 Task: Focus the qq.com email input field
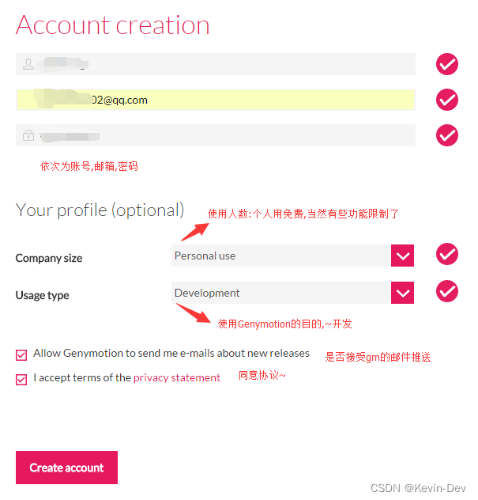click(x=216, y=100)
